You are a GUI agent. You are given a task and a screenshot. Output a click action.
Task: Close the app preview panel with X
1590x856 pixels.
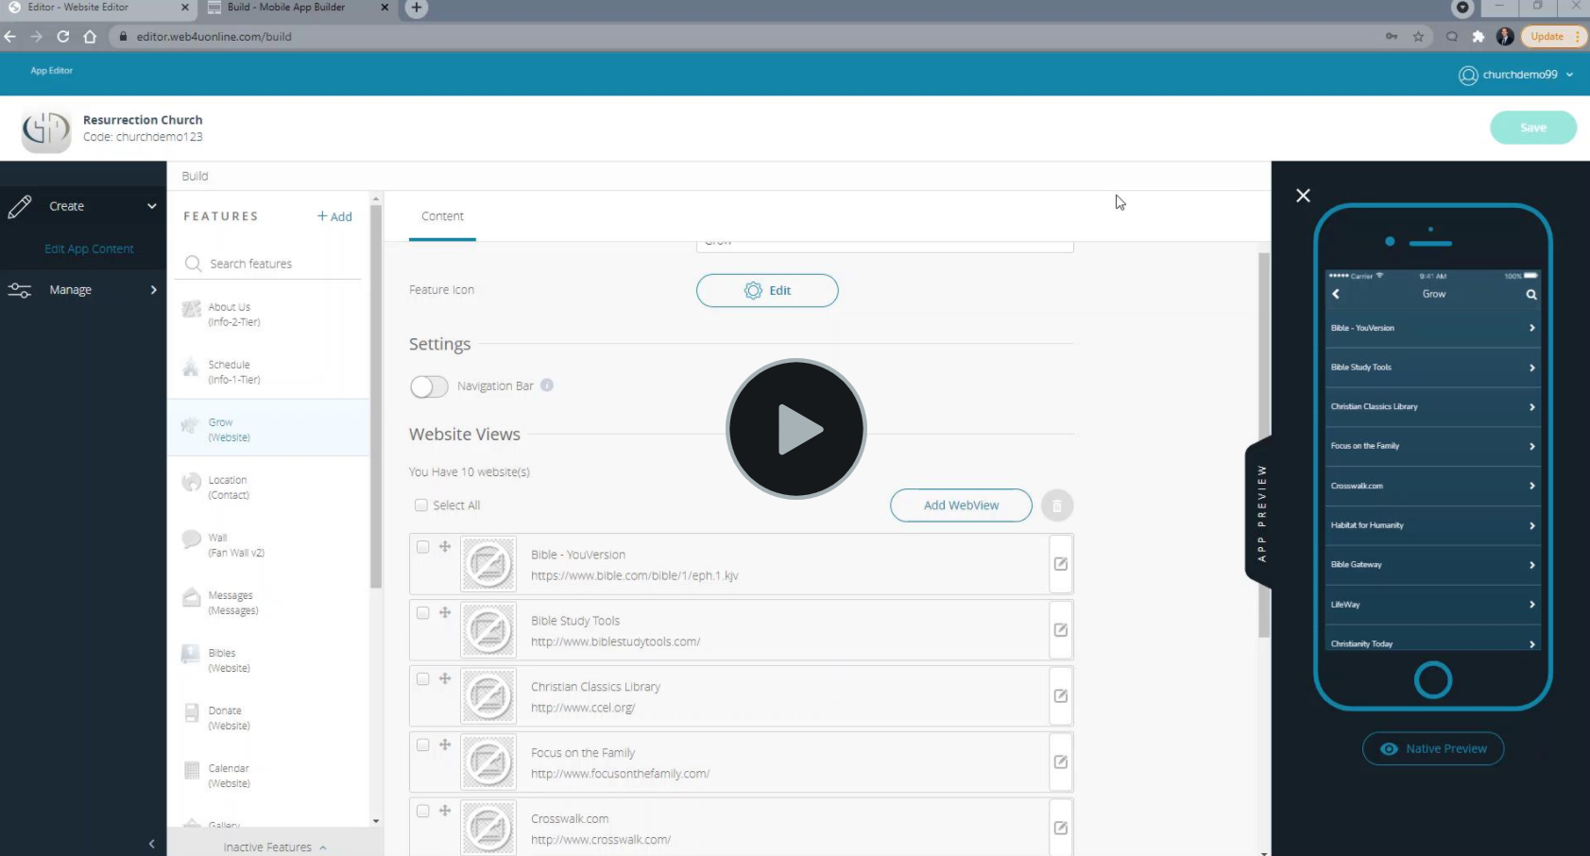tap(1303, 196)
